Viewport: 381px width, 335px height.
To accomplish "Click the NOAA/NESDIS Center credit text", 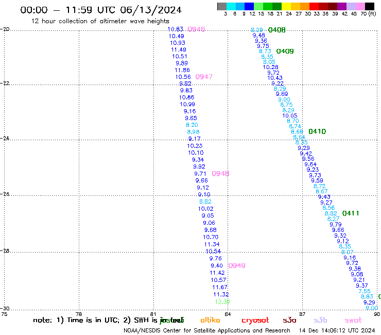I will 207,331.
